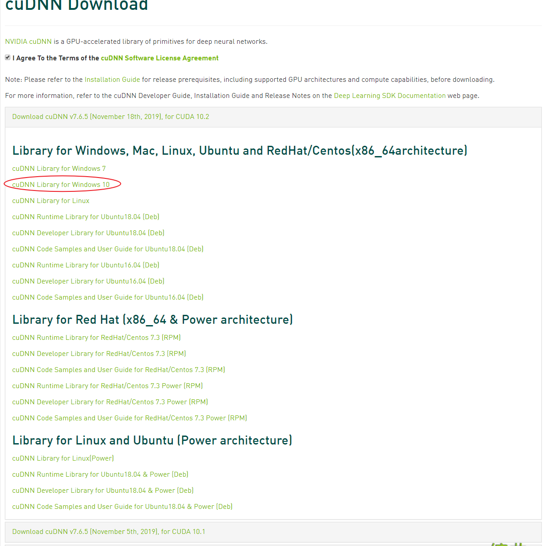Open the cuDNN Software License Agreement link
This screenshot has width=544, height=546.
pos(160,58)
